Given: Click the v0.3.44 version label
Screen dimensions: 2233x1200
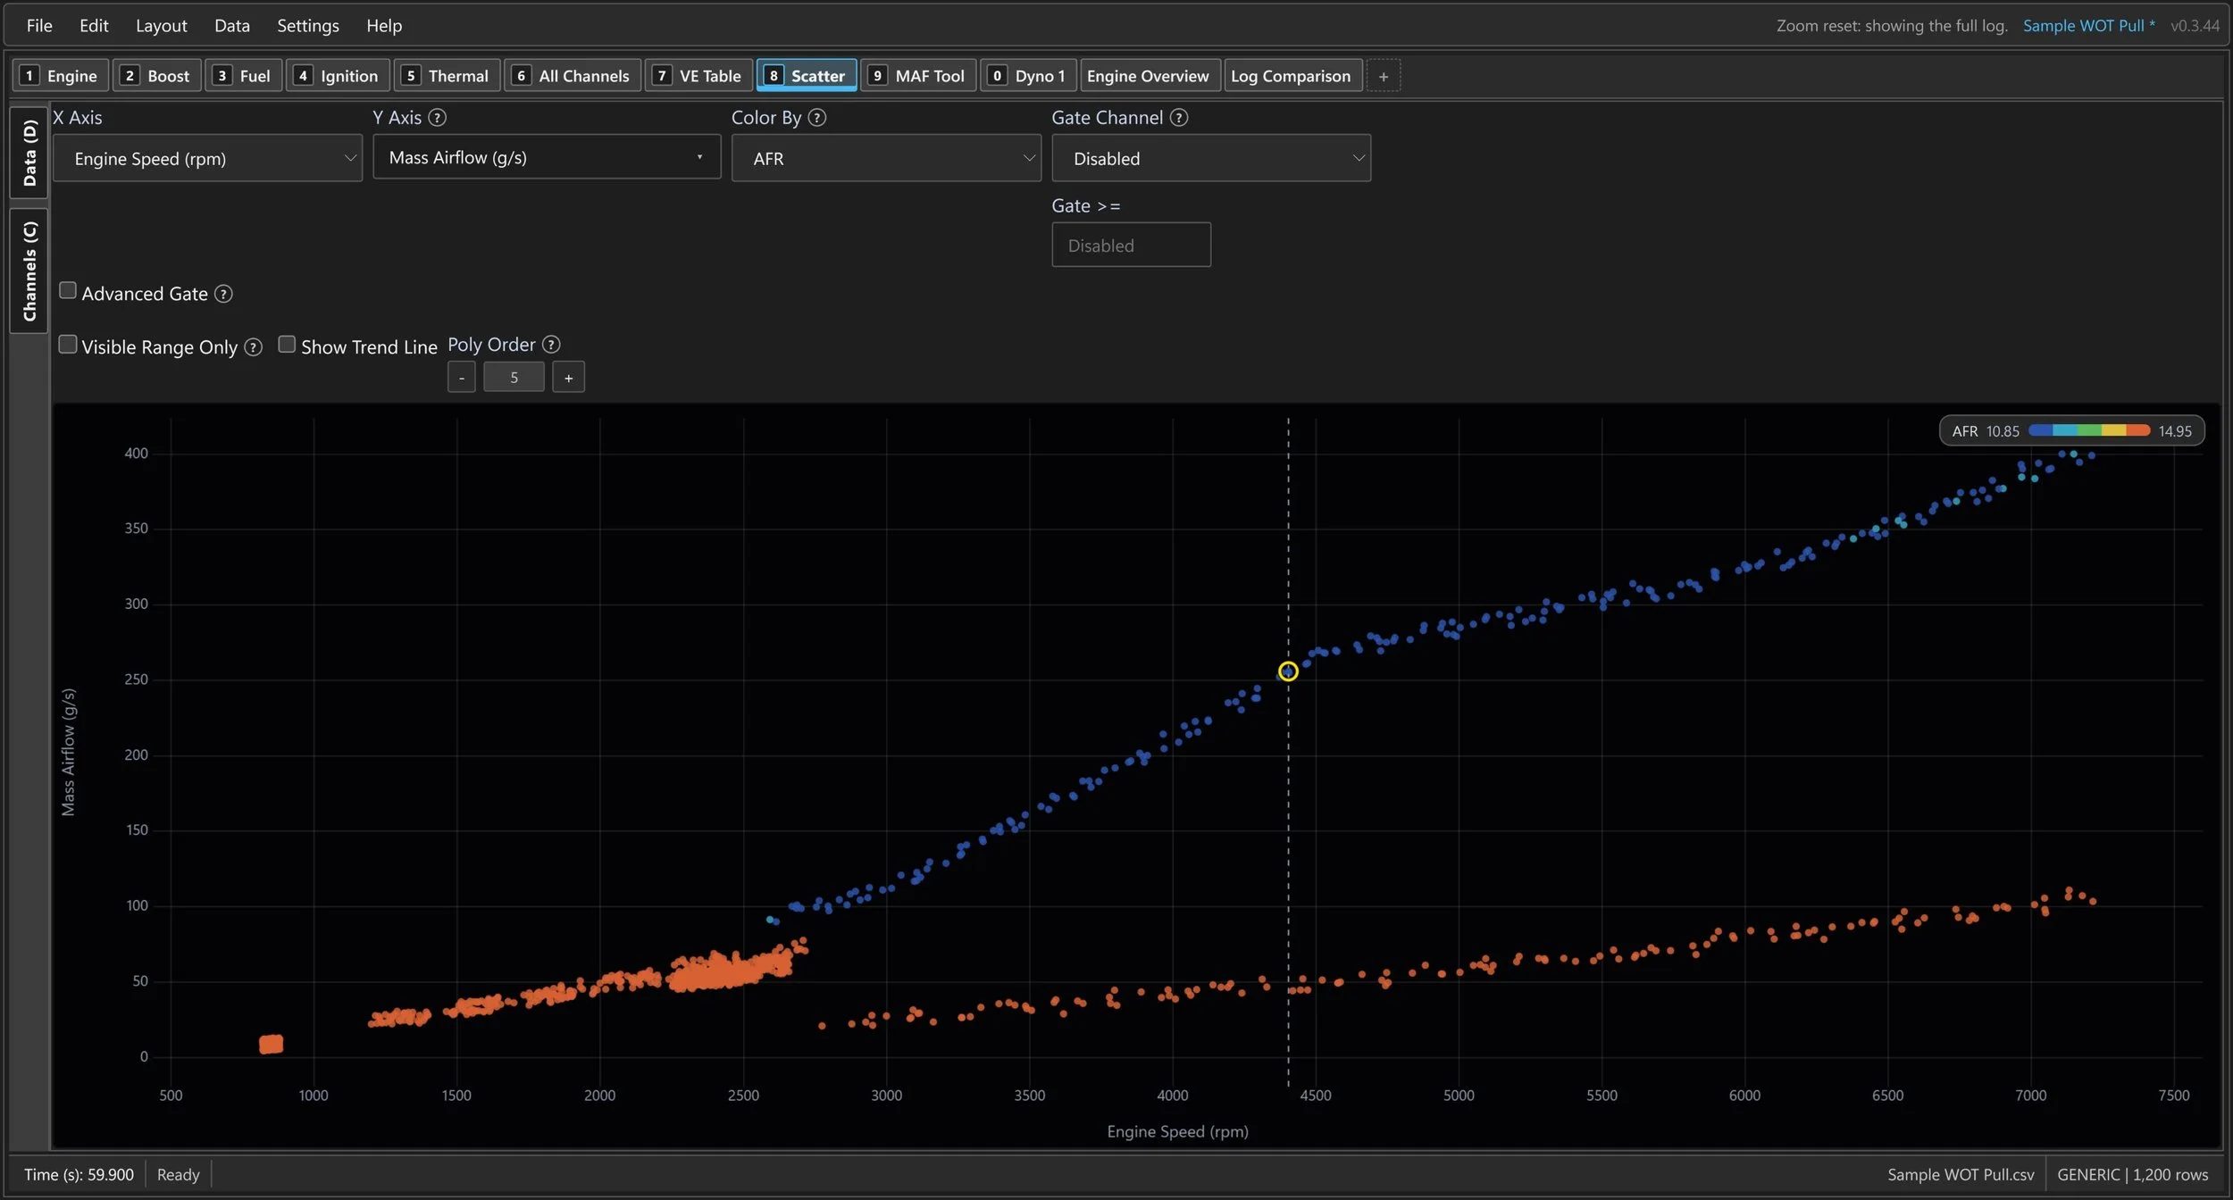Looking at the screenshot, I should click(x=2195, y=26).
